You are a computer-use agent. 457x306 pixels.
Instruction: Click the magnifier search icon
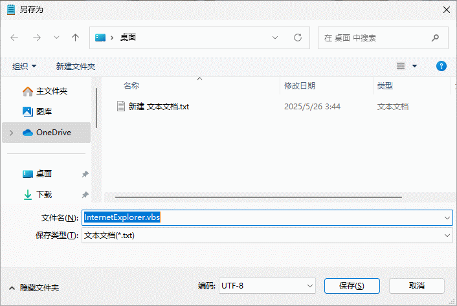click(435, 38)
